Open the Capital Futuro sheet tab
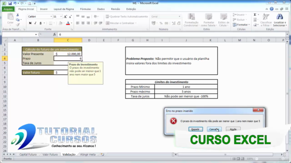Viewport: 291px width, 163px height. (x=28, y=154)
